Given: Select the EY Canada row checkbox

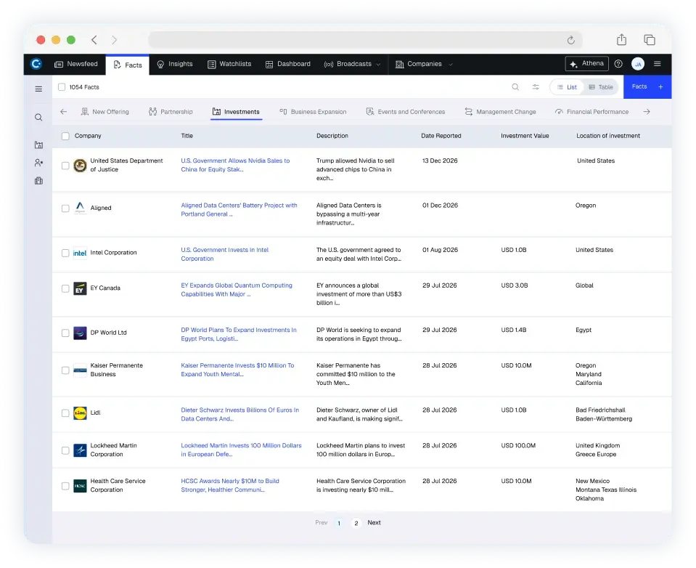Looking at the screenshot, I should pos(65,288).
